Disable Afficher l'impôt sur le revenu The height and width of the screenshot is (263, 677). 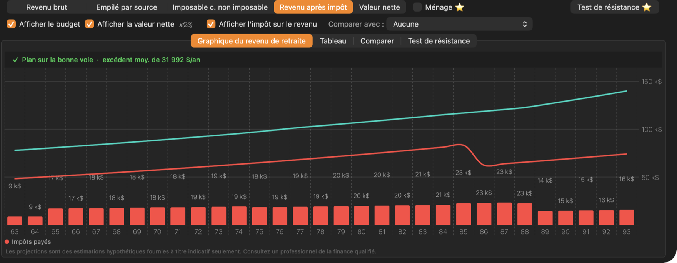coord(211,24)
